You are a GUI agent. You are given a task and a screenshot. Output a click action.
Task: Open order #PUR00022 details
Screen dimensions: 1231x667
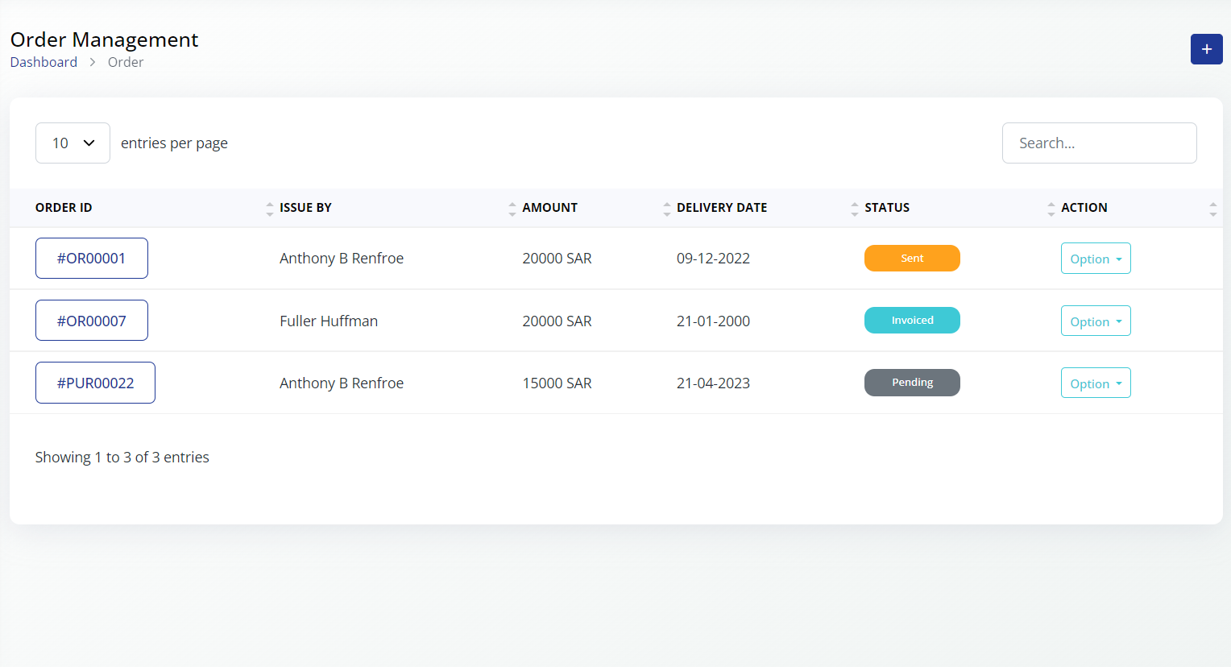(95, 383)
